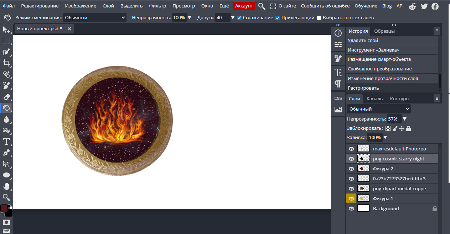The image size is (450, 234).
Task: Hide the 0a23b7273327bedfffbc layer
Action: [x=351, y=179]
